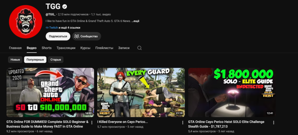
Task: Click the 12:41 duration badge
Action: (x=270, y=113)
